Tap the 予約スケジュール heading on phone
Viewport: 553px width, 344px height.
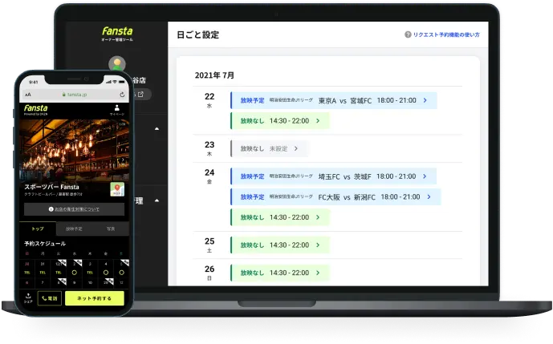point(45,244)
